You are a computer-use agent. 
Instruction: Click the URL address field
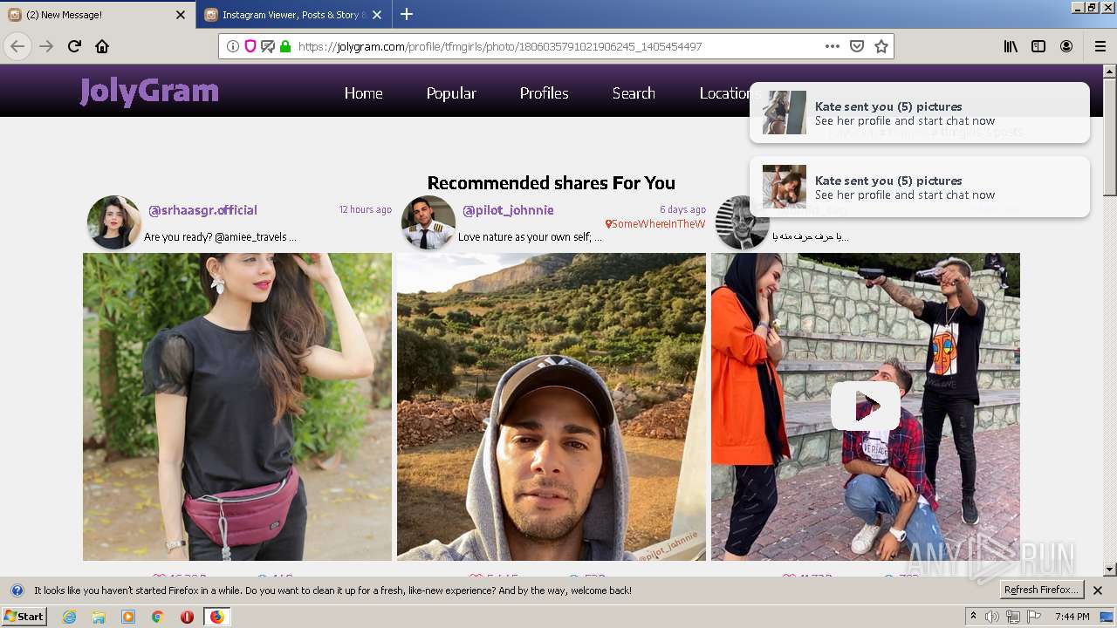tap(556, 46)
